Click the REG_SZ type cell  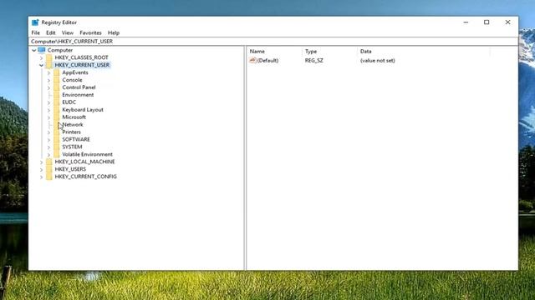point(314,61)
